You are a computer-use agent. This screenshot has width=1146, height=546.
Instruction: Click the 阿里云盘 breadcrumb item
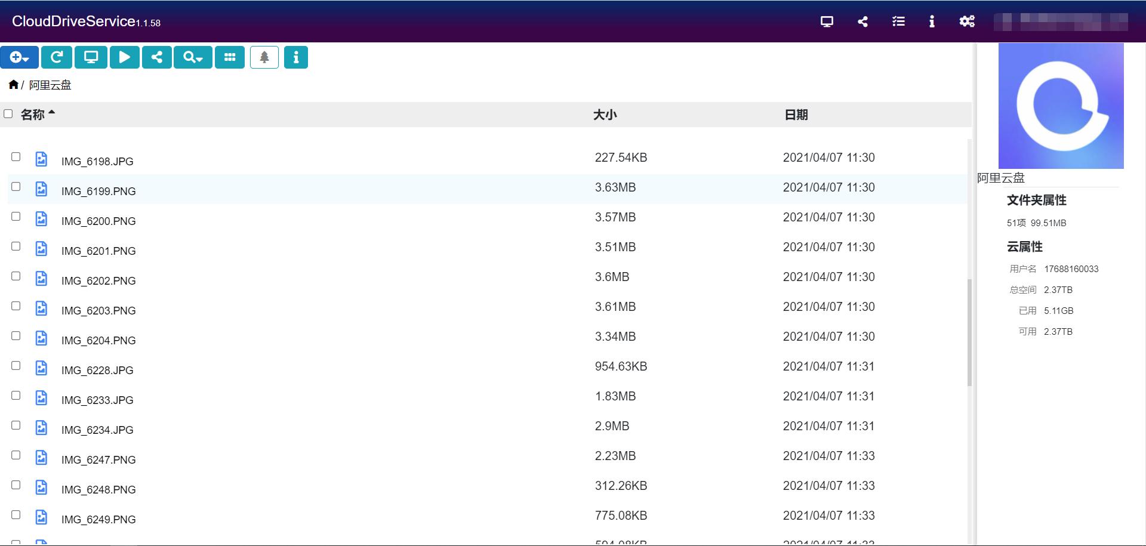click(50, 85)
